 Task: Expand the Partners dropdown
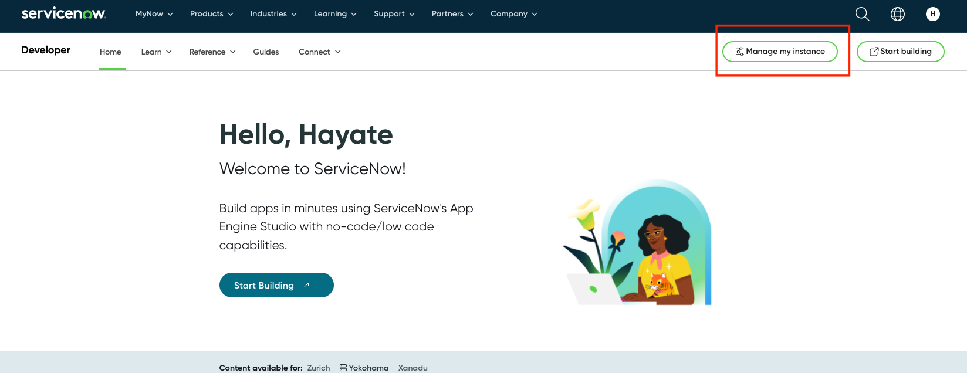pos(452,14)
